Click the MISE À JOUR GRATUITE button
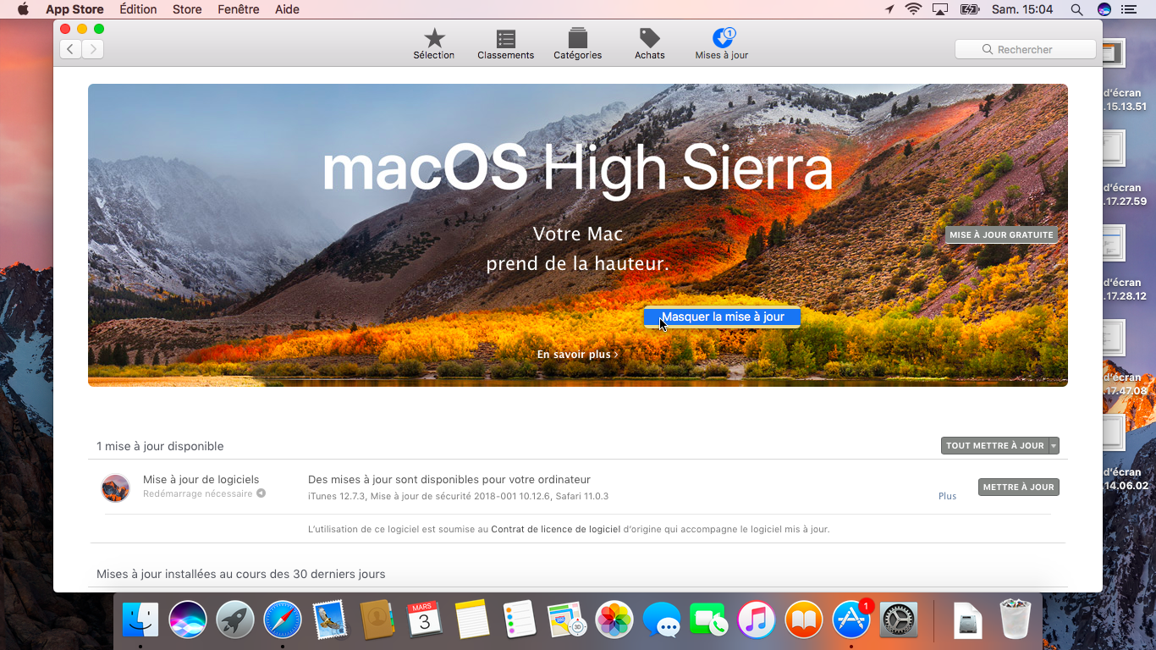This screenshot has width=1156, height=650. (x=1001, y=234)
